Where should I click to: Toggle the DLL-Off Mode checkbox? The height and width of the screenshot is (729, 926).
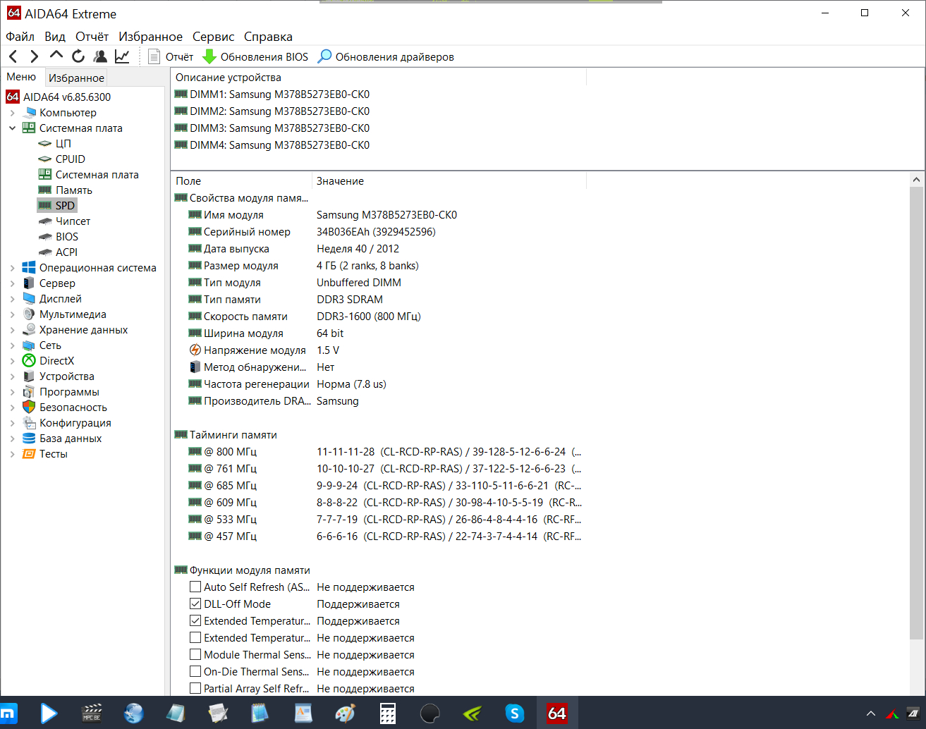coord(195,604)
